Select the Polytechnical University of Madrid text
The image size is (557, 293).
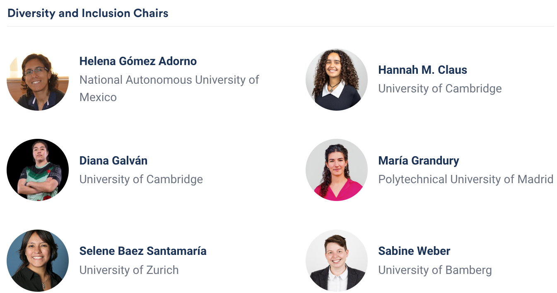465,179
